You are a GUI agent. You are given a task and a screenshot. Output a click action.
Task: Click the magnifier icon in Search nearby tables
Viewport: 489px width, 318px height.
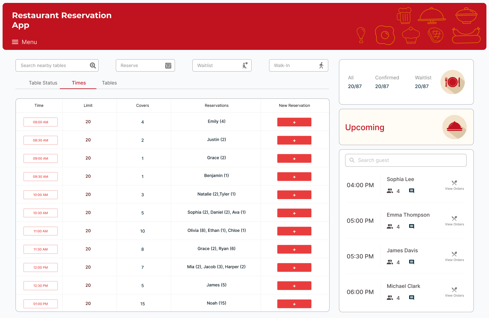coord(93,65)
